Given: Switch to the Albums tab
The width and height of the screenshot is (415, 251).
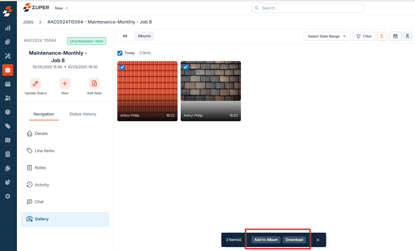Looking at the screenshot, I should click(x=144, y=36).
